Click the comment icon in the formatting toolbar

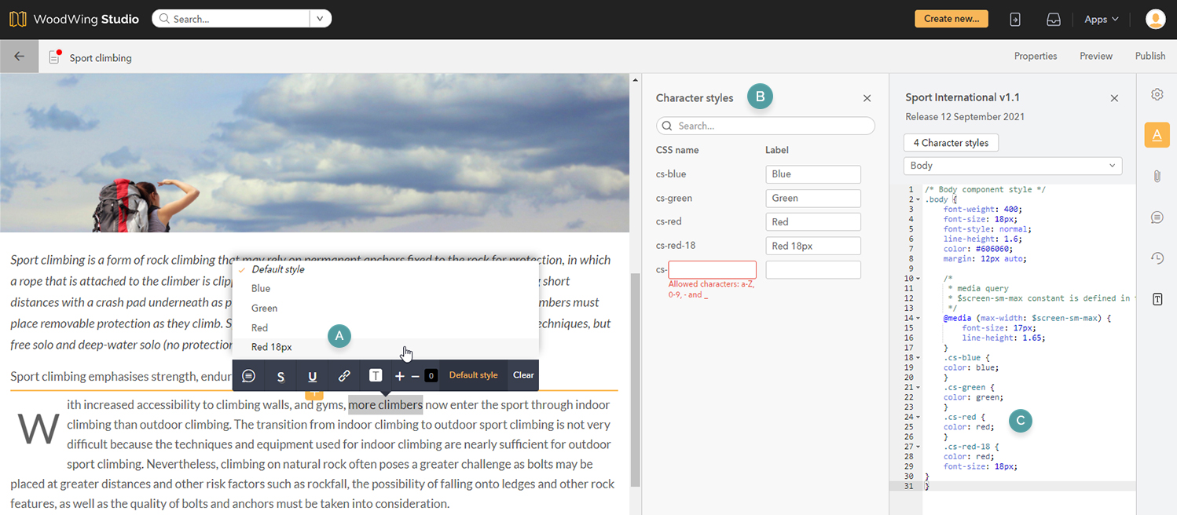click(248, 376)
